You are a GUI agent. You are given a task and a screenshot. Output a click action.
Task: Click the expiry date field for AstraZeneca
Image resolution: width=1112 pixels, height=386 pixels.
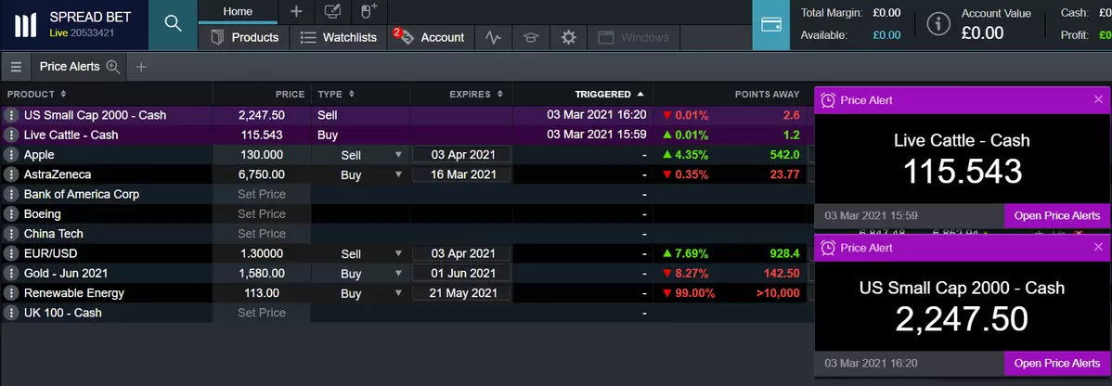461,174
